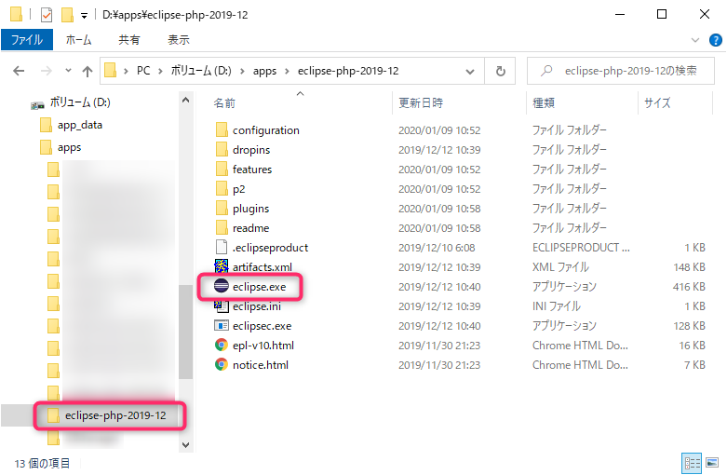Expand the chevron after ボリューム (D:) in breadcrumb
This screenshot has width=727, height=475.
242,71
